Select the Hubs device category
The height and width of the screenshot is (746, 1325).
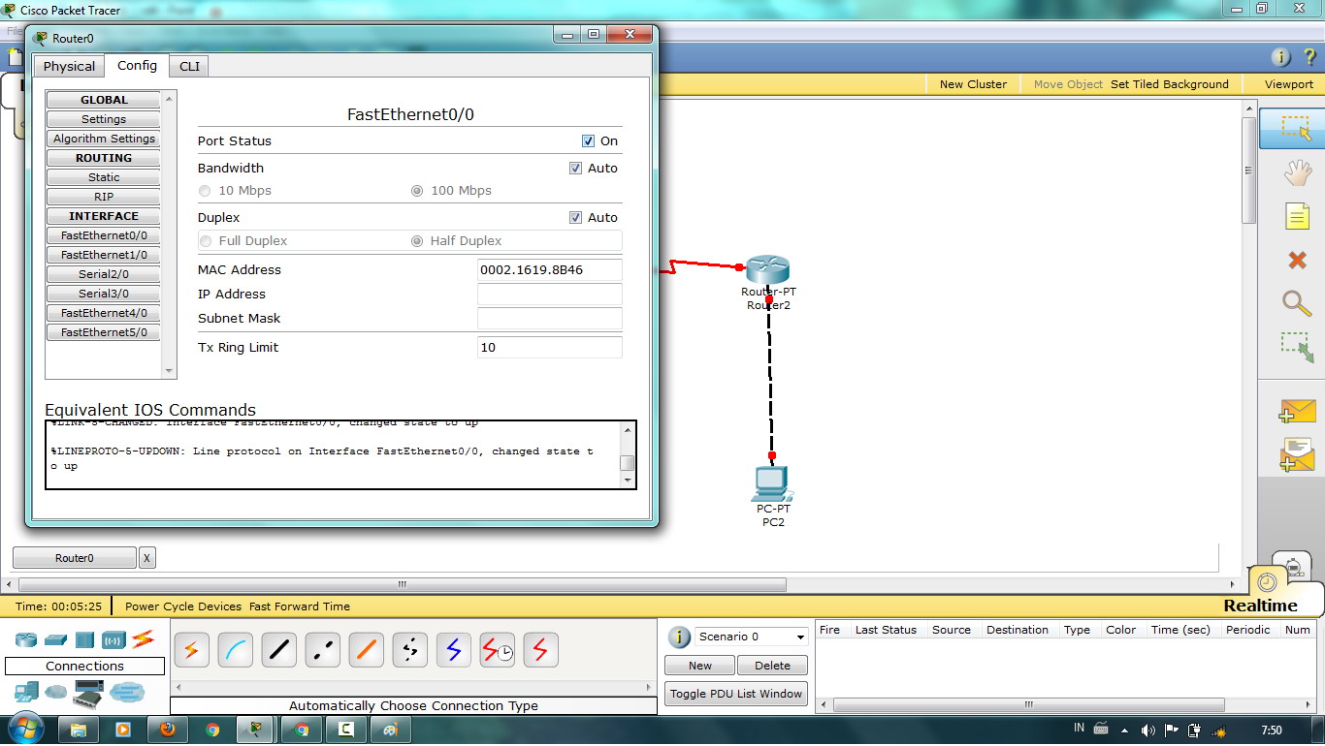84,640
